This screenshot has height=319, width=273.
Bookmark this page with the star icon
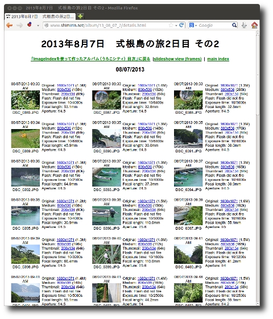pyautogui.click(x=171, y=25)
